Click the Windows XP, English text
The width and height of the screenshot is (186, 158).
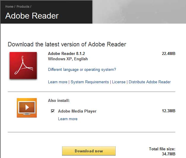(x=68, y=59)
